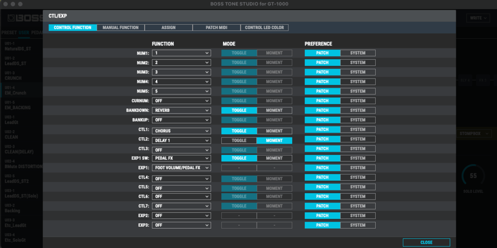Select SYSTEM preference for CTL5

click(358, 186)
